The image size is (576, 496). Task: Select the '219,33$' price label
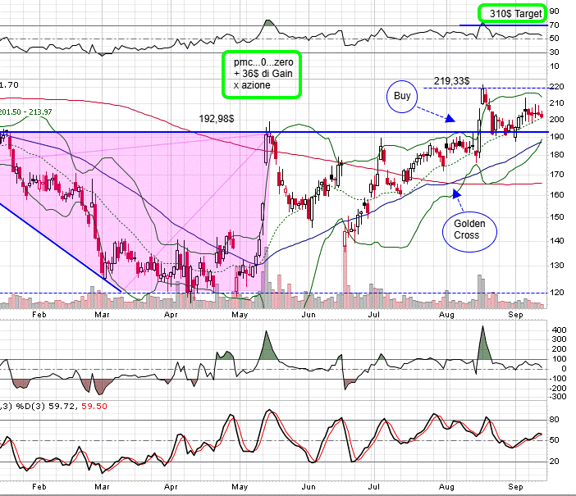tap(451, 81)
